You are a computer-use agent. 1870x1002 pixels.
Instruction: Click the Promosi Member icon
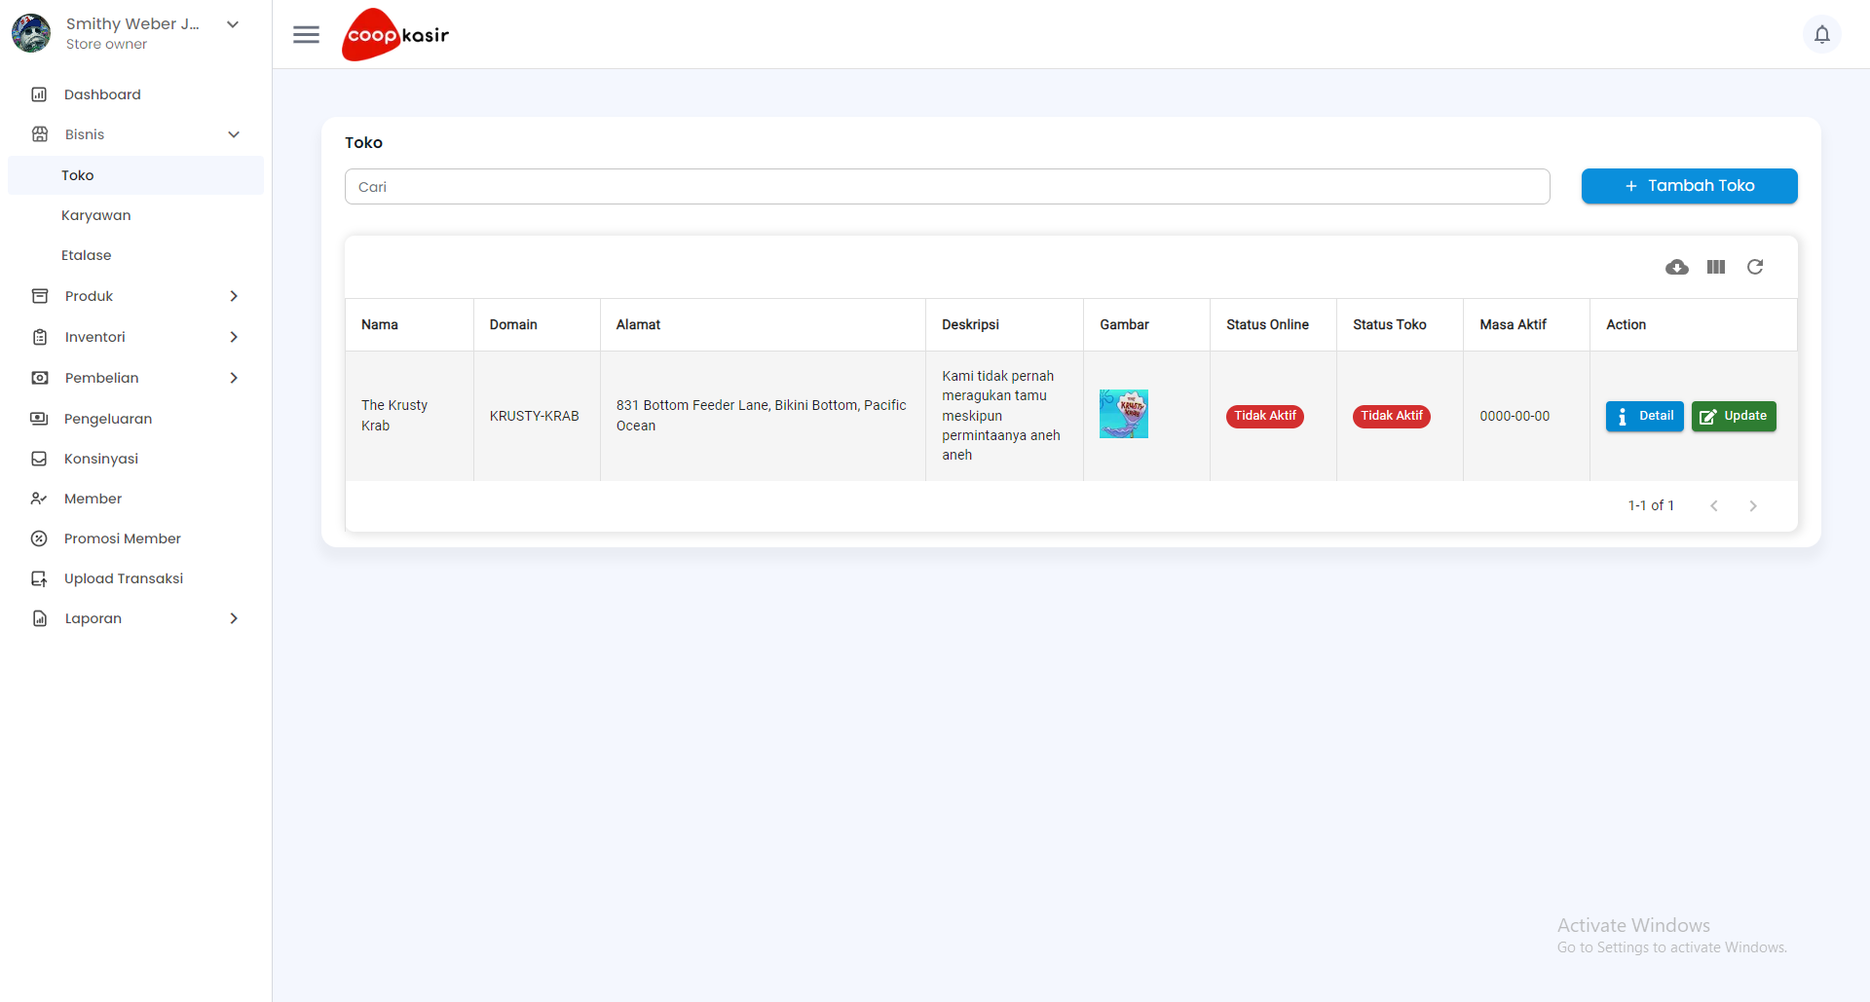[38, 538]
